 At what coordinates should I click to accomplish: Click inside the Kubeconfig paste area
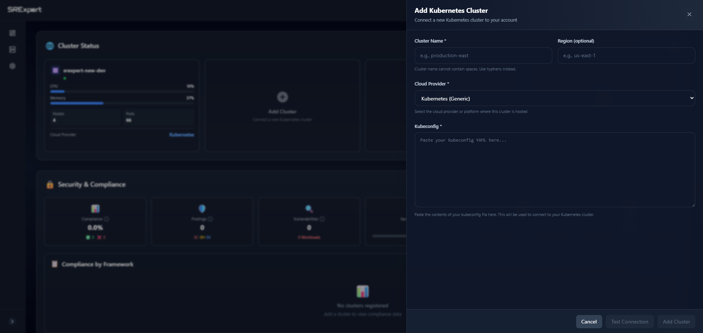pyautogui.click(x=554, y=170)
